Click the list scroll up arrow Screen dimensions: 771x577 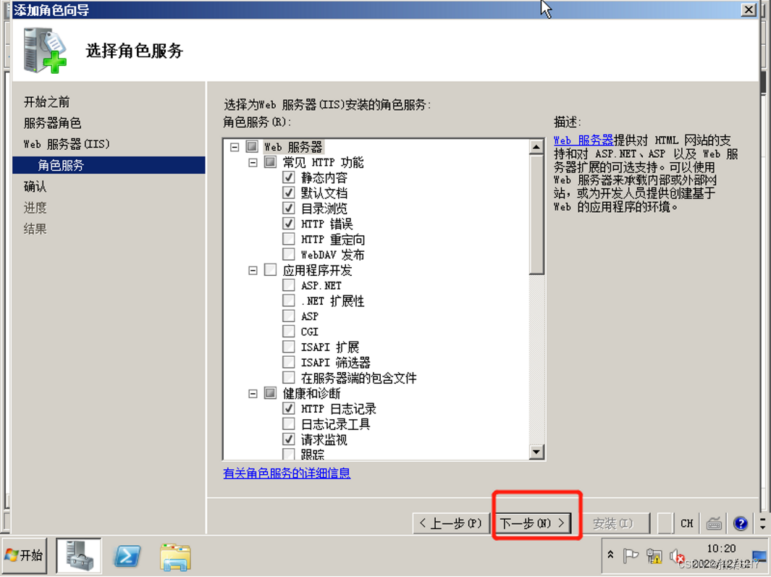point(536,147)
